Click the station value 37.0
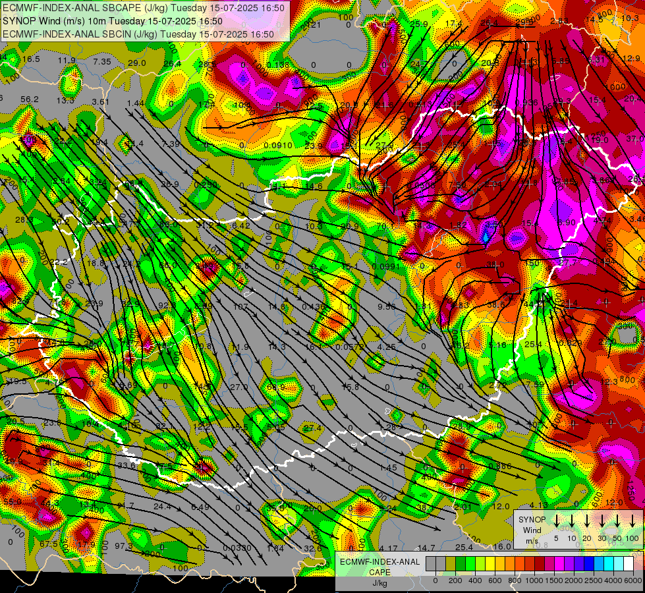Screen dimensions: 645x593 coord(634,139)
